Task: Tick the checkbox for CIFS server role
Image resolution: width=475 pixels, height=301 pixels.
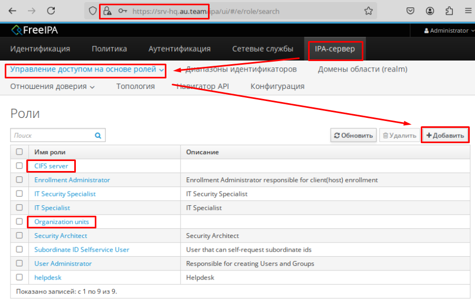Action: tap(19, 166)
